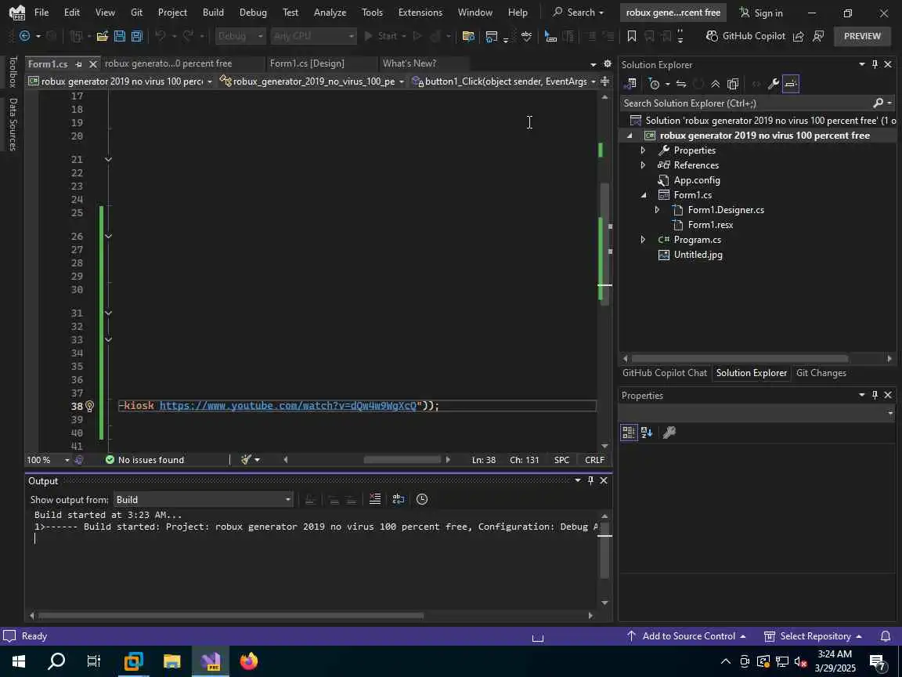The image size is (902, 677).
Task: Collapse code block at line 33
Action: point(108,339)
